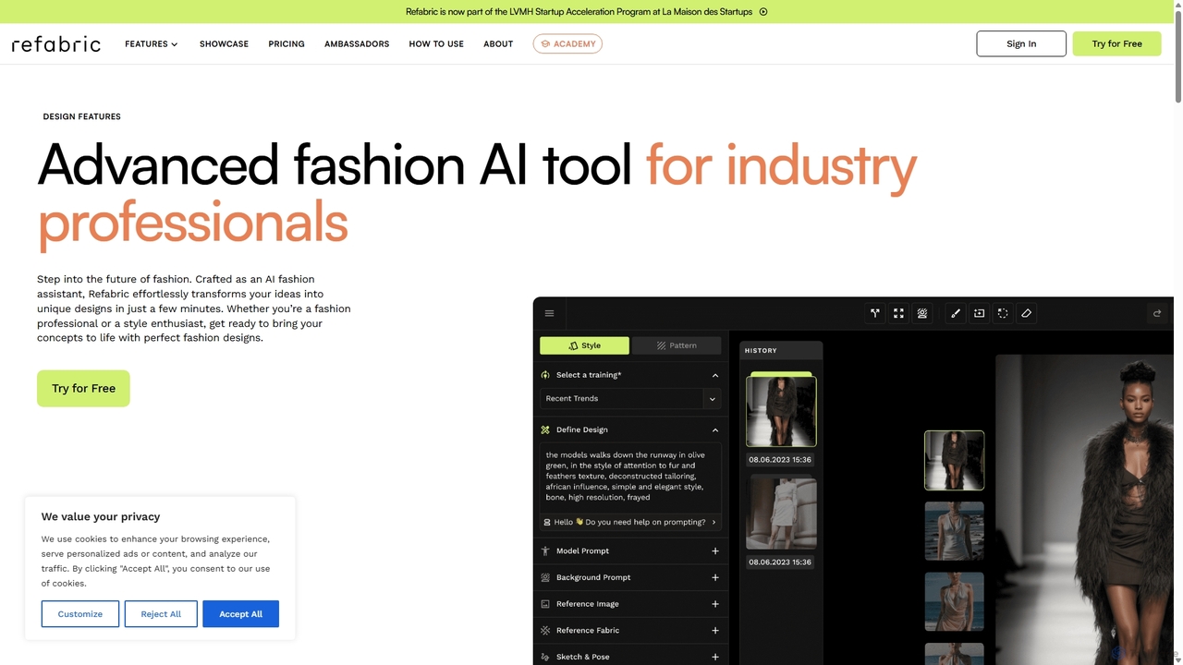Click the expand fullscreen tool icon
The width and height of the screenshot is (1183, 665).
click(x=898, y=313)
